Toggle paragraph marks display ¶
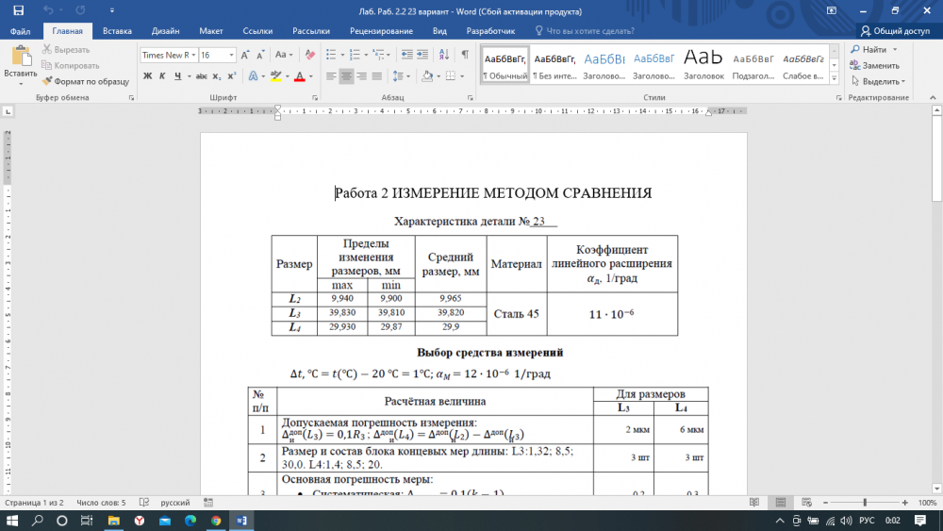Image resolution: width=943 pixels, height=531 pixels. click(x=465, y=55)
